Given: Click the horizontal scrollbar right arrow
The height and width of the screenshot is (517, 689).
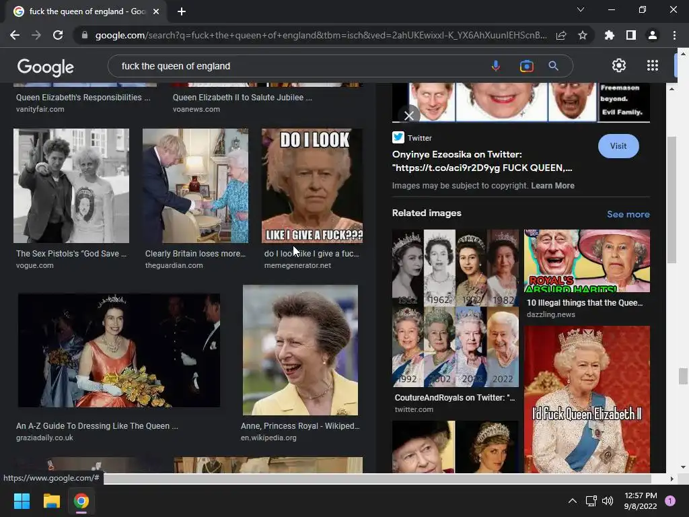Looking at the screenshot, I should click(x=672, y=479).
